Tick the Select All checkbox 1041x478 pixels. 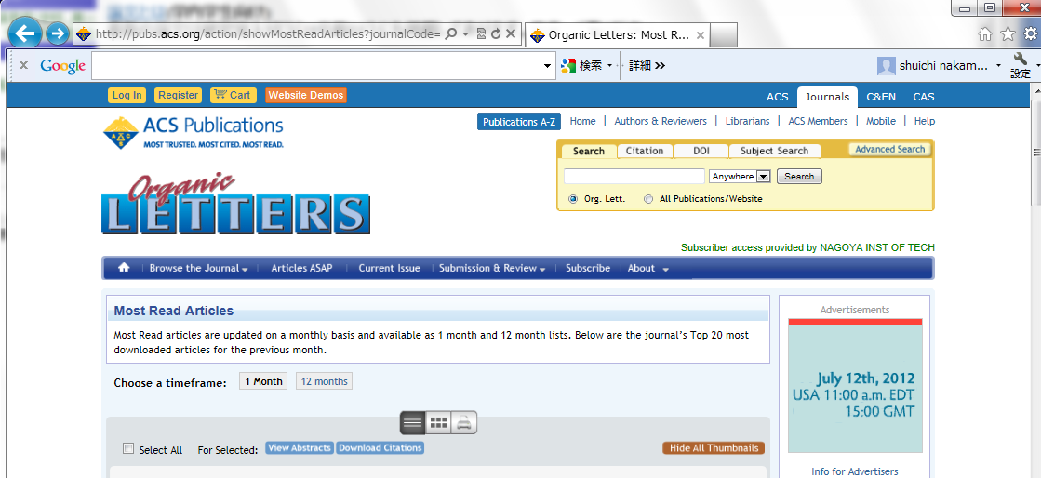[128, 449]
